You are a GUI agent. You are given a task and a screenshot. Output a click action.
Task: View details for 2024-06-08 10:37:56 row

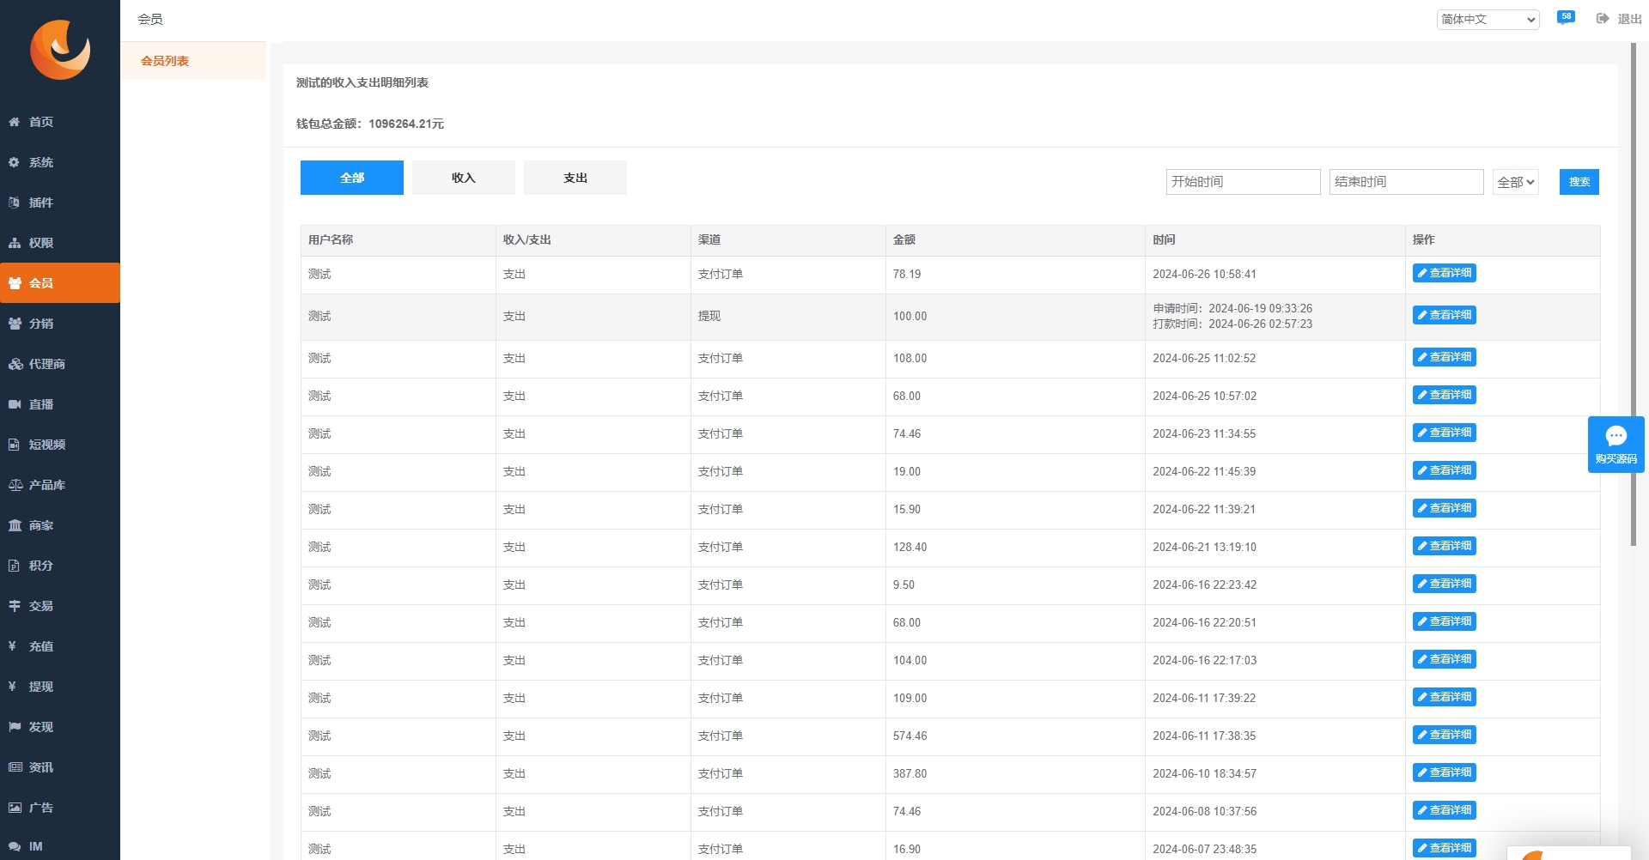coord(1444,810)
